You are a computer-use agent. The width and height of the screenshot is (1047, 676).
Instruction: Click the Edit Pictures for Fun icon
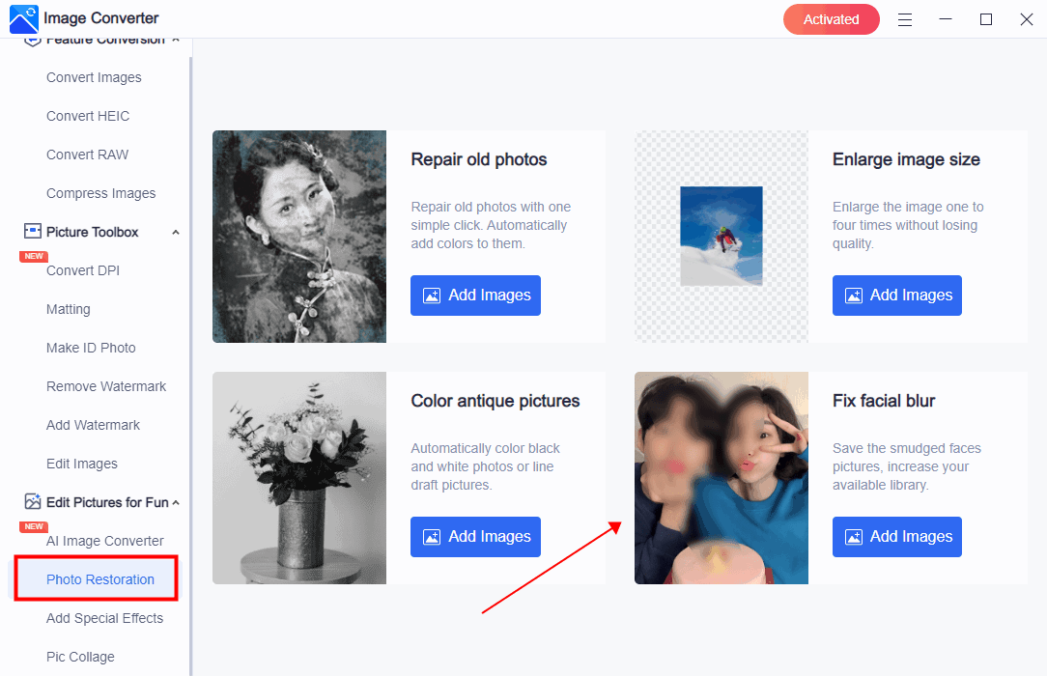[x=33, y=502]
